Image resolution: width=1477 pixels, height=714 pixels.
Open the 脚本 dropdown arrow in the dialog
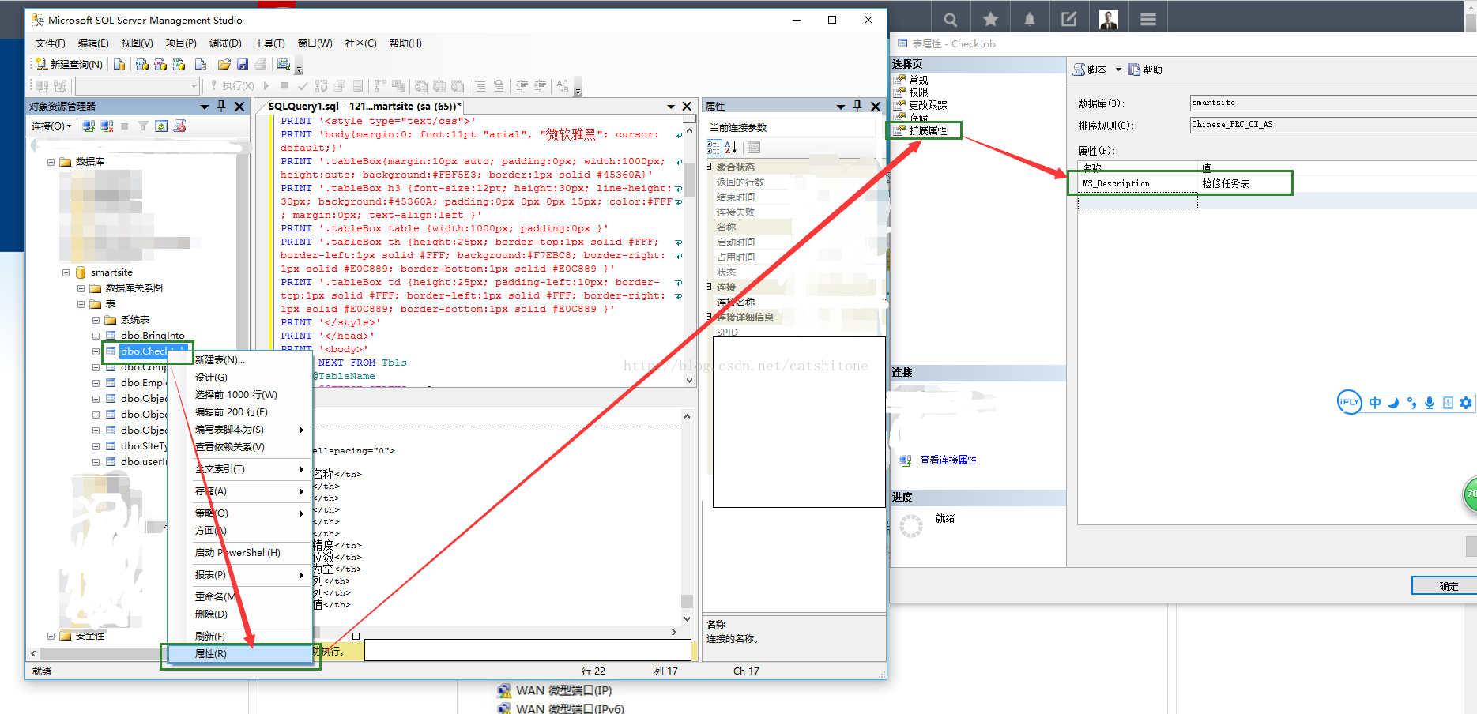pos(1118,70)
